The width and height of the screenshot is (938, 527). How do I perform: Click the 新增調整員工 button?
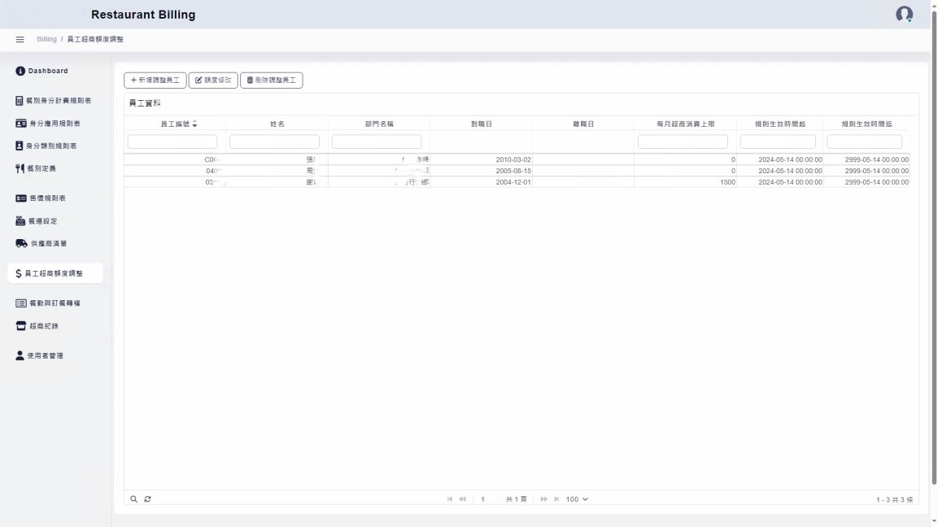coord(155,81)
